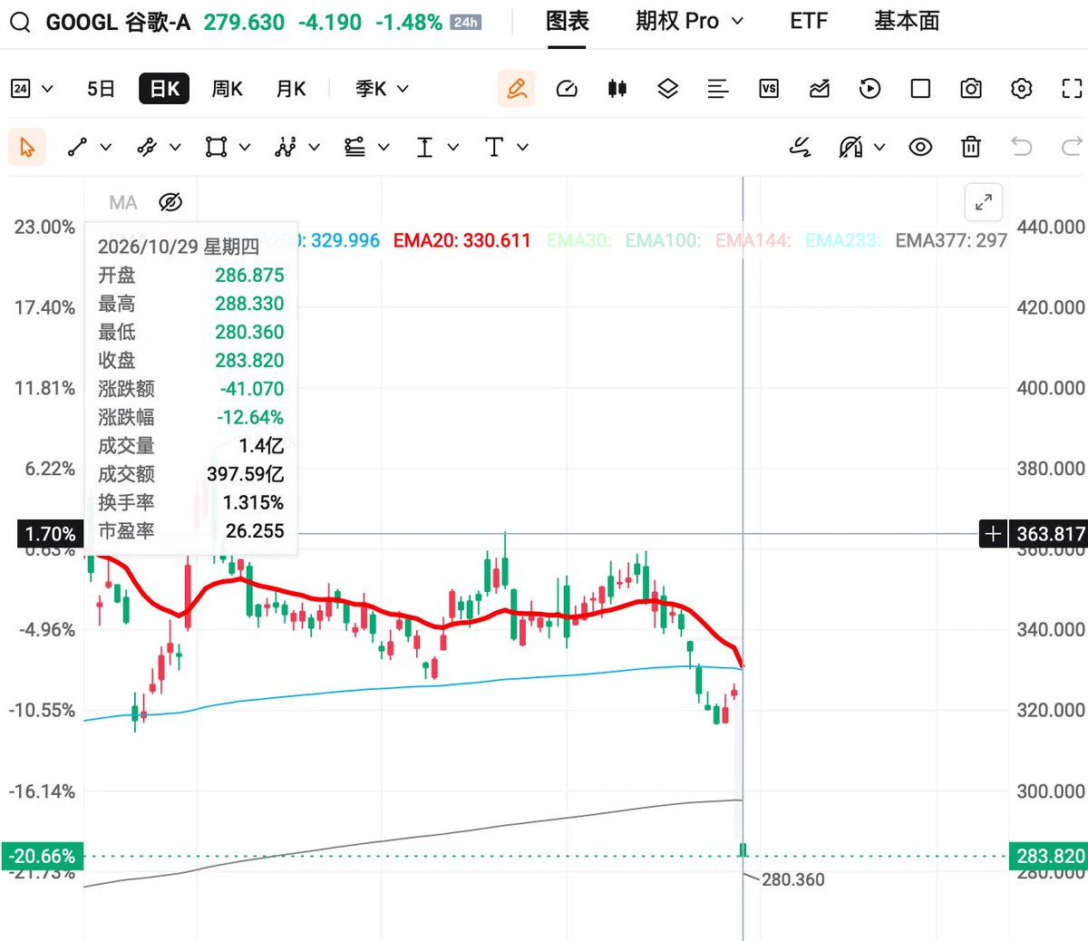Toggle drawings visibility eye in toolbar
The width and height of the screenshot is (1088, 941).
[x=920, y=147]
